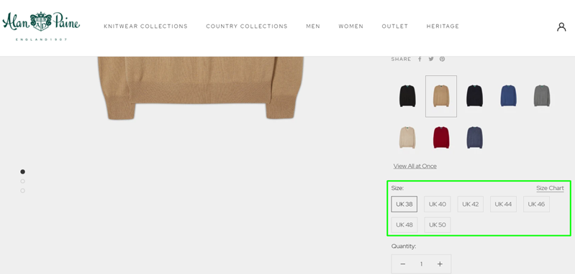Share via the Twitter icon
Viewport: 575px width, 274px height.
[431, 59]
